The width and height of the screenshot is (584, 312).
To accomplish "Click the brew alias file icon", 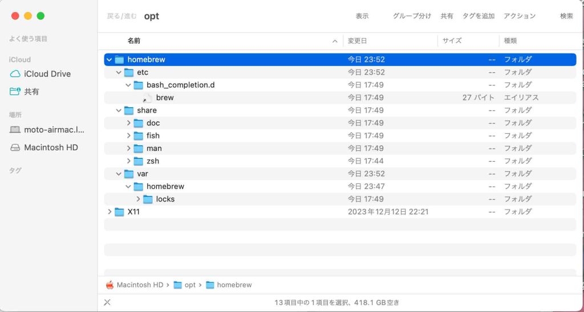I will pyautogui.click(x=148, y=98).
